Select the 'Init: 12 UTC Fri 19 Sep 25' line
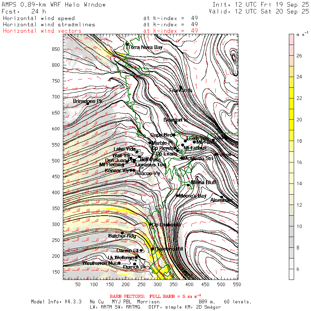Screen dimensions: 311x311 [261, 4]
